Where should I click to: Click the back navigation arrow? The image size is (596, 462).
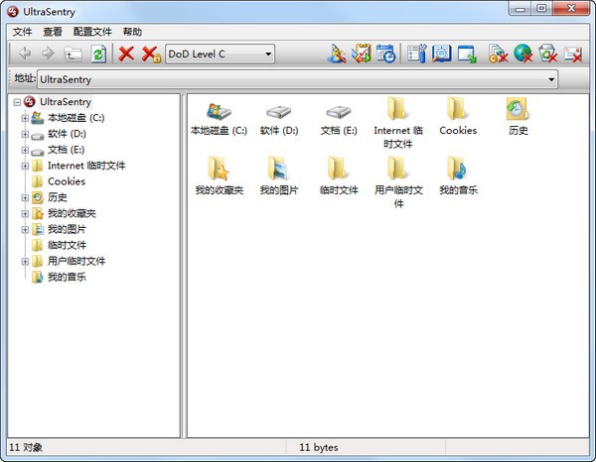tap(25, 54)
